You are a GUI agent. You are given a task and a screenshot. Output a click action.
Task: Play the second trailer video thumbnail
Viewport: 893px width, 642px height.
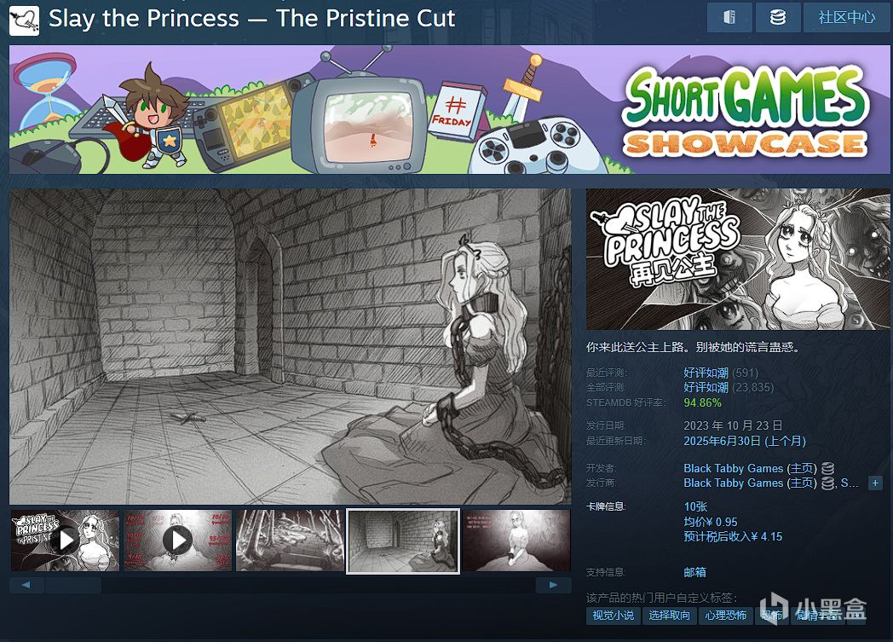[x=177, y=540]
